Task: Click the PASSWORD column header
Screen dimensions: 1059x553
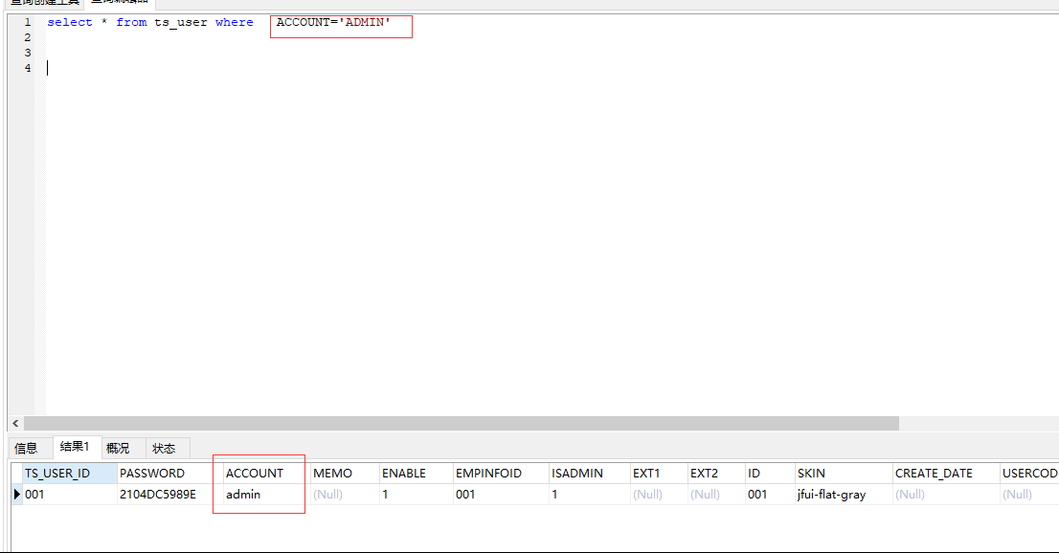Action: coord(169,474)
